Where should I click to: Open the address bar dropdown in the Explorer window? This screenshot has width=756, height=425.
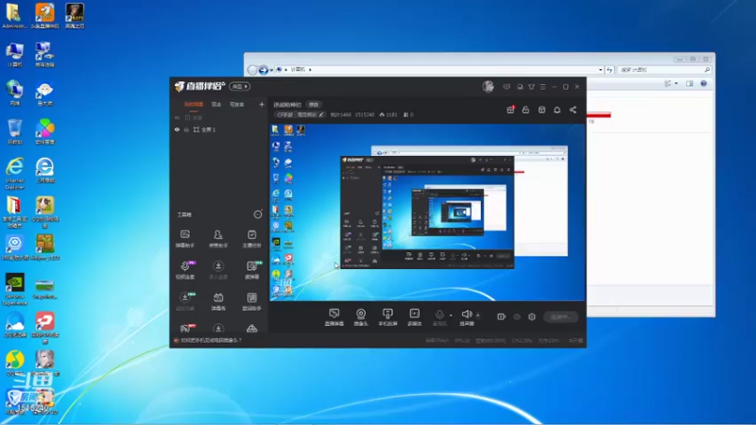[x=600, y=70]
